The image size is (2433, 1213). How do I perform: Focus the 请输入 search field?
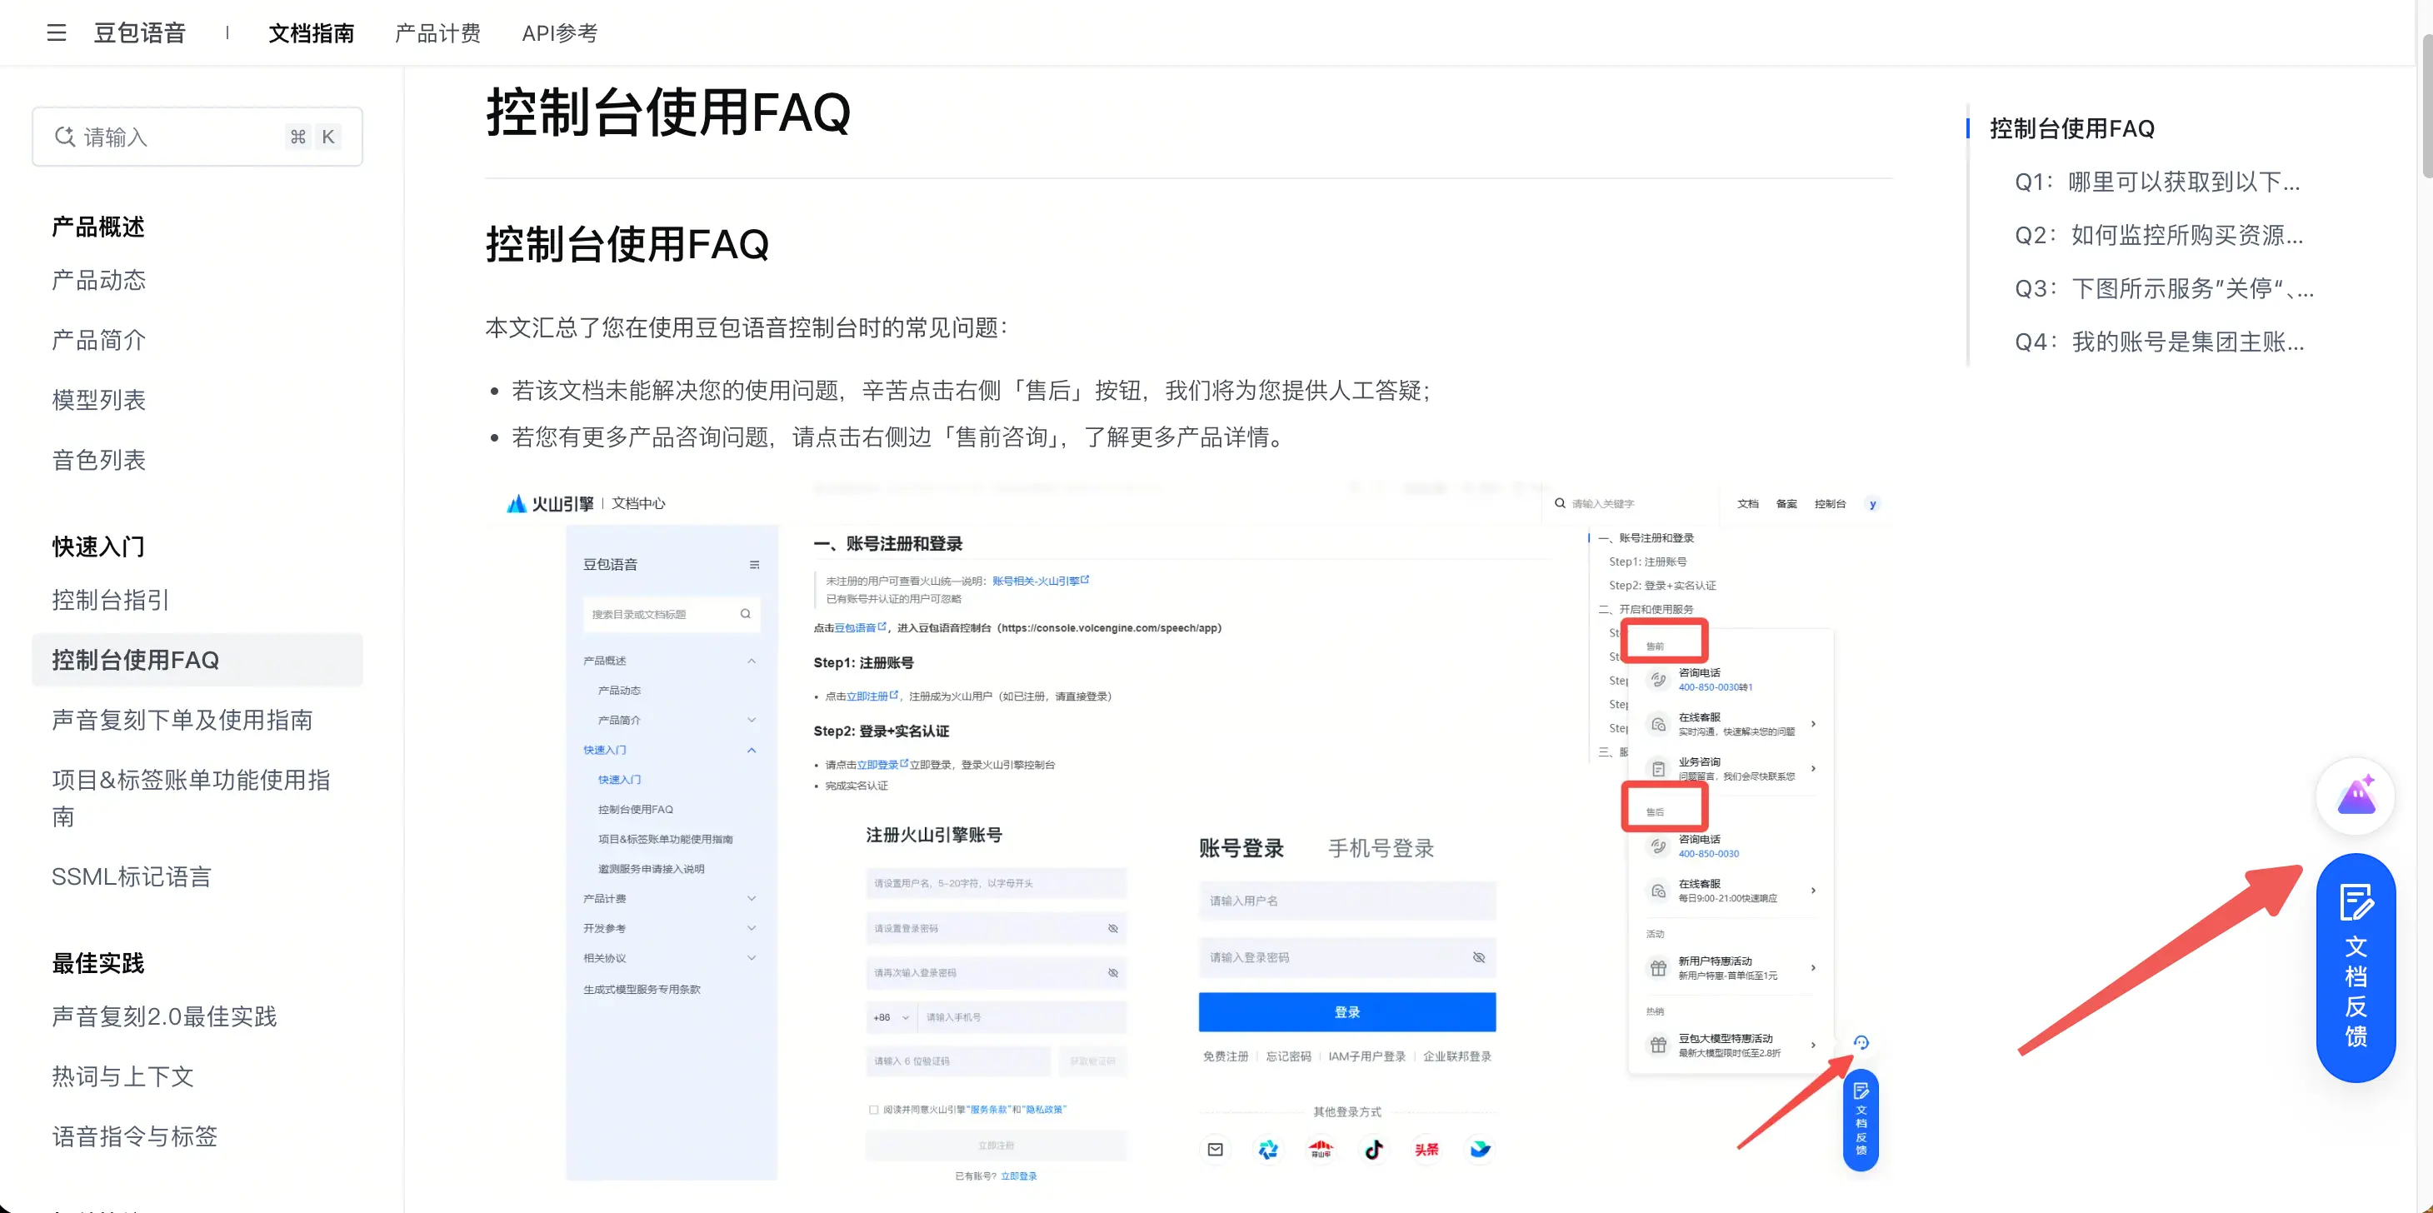point(197,137)
